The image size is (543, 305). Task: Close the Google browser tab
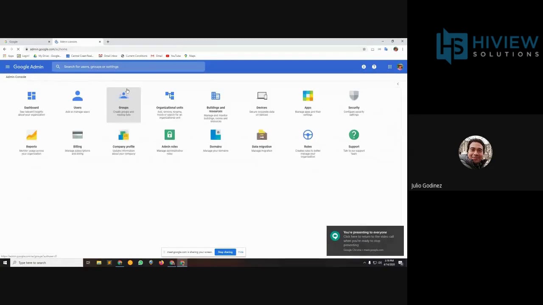[49, 42]
